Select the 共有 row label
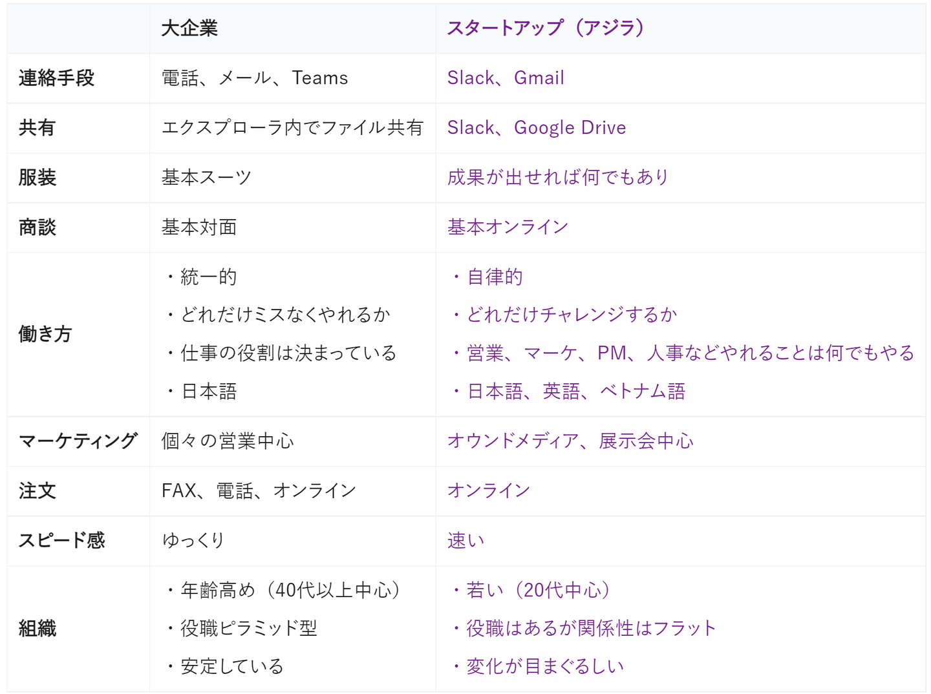The width and height of the screenshot is (931, 694). [37, 128]
